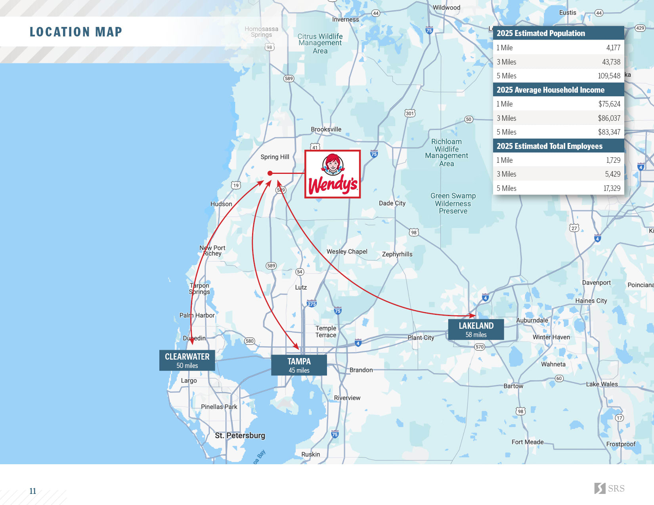The height and width of the screenshot is (505, 654).
Task: Click the Zephyrhills map label
Action: click(397, 254)
